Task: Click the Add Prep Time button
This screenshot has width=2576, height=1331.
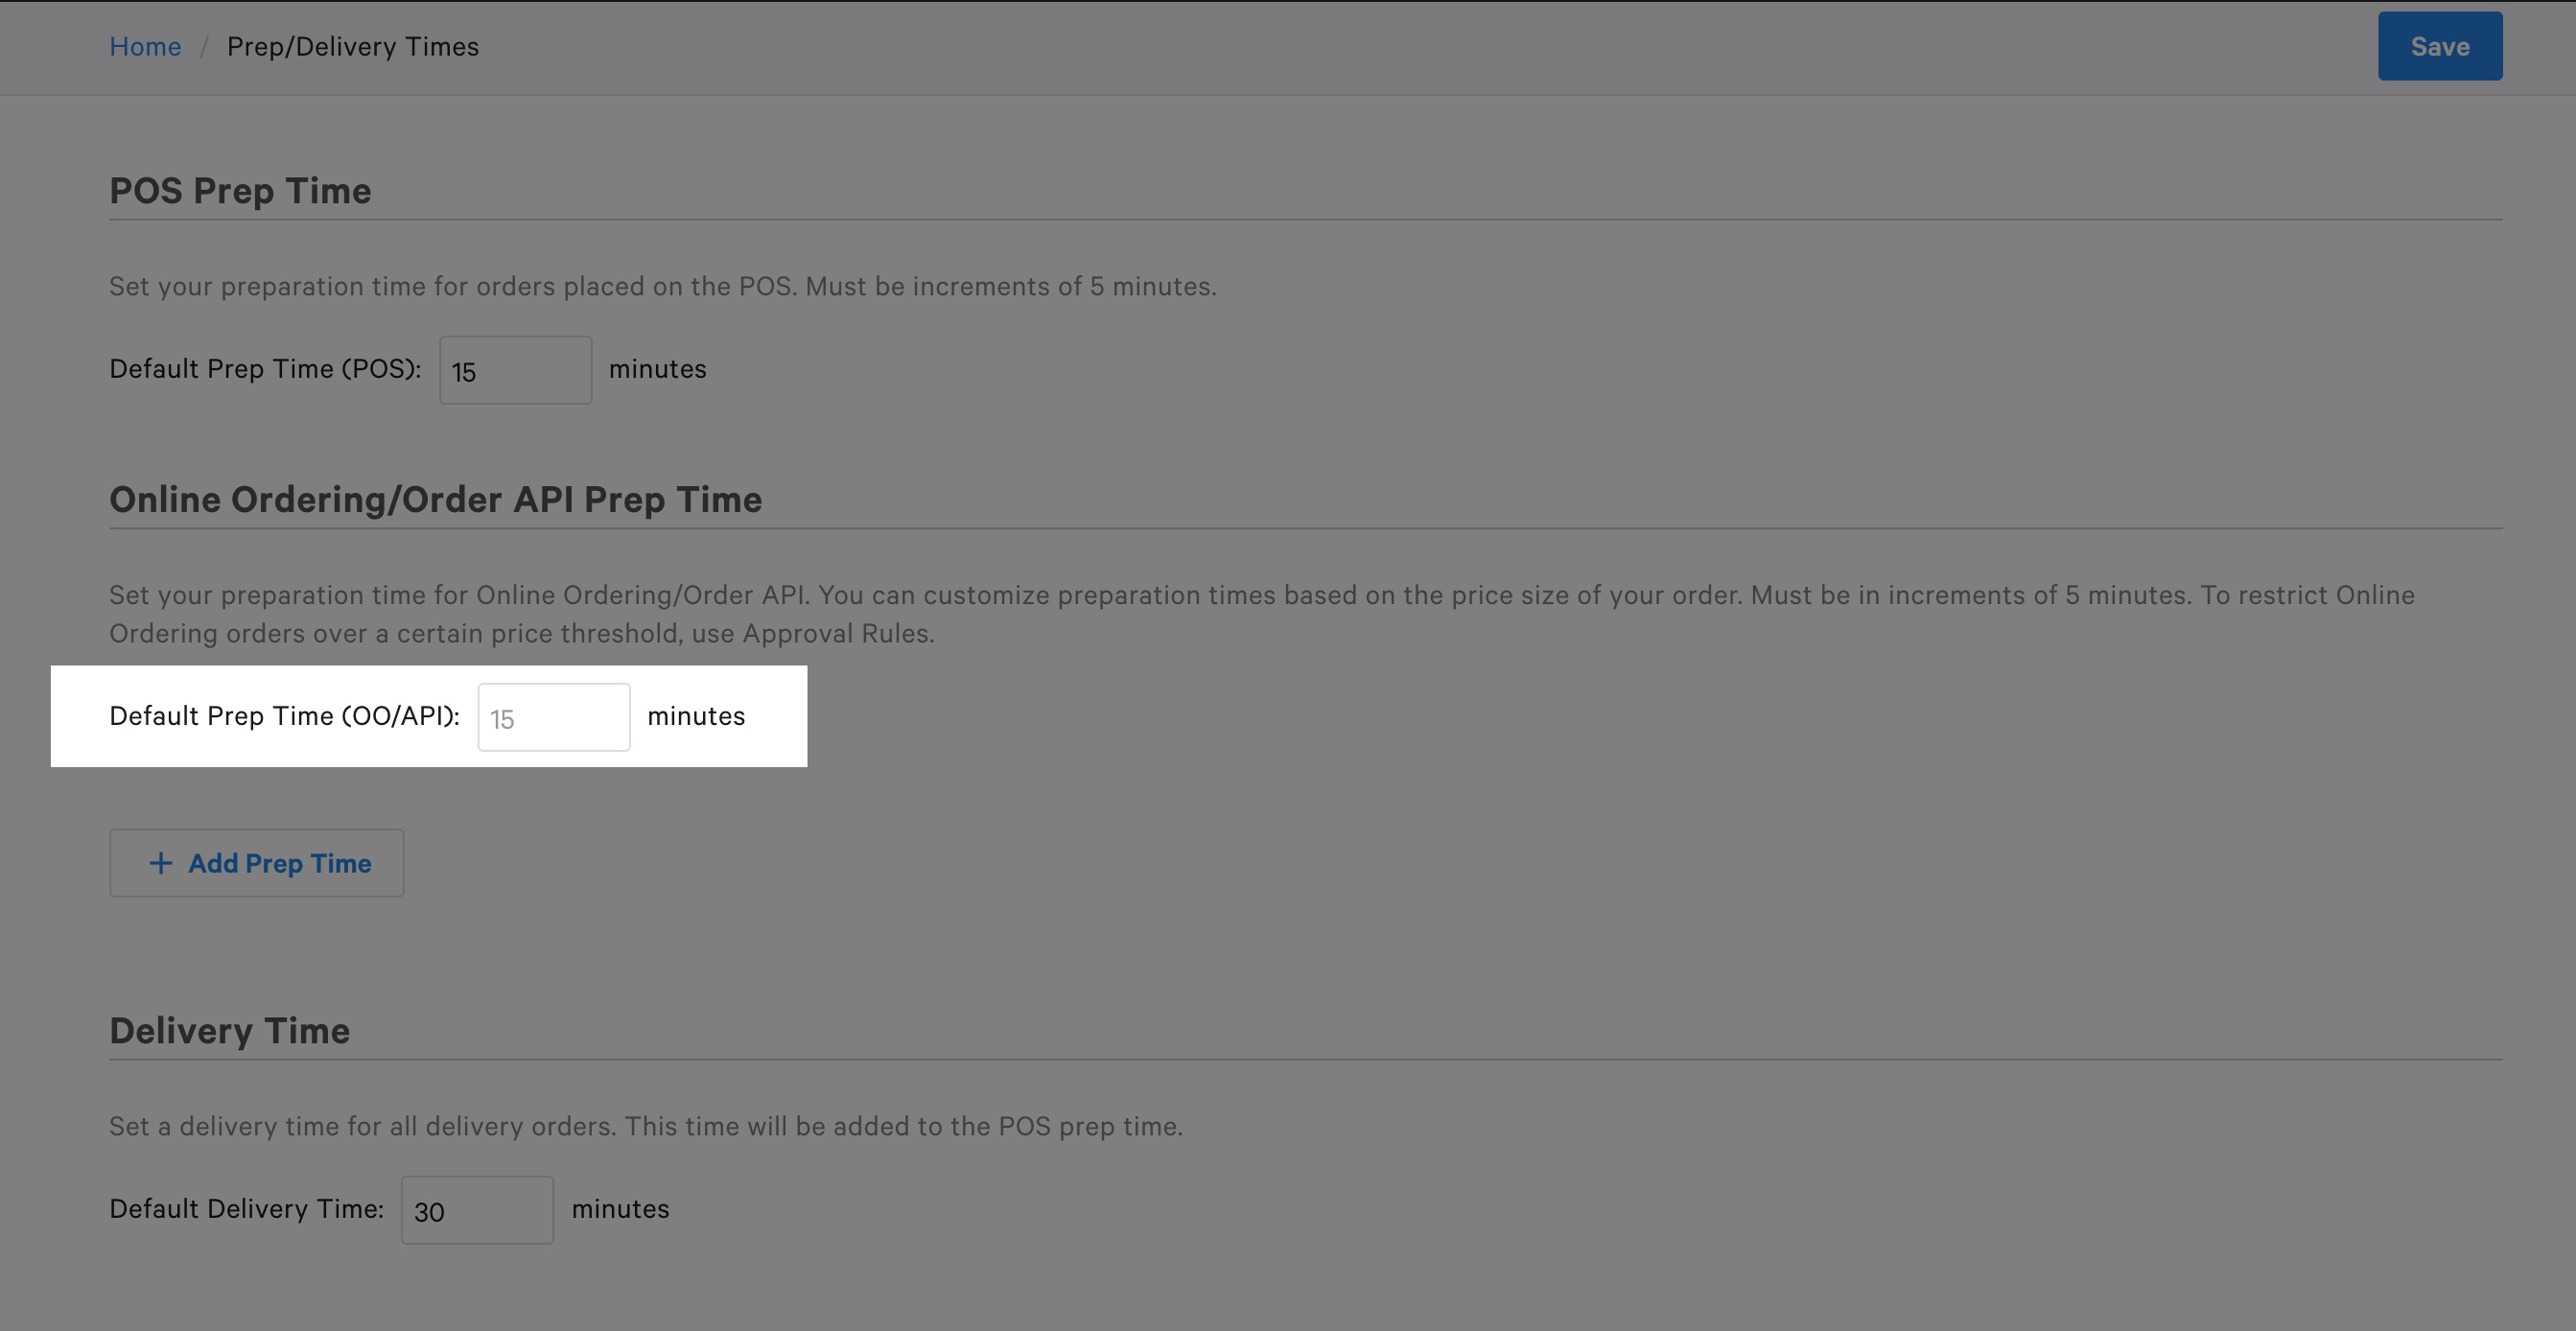Action: 257,863
